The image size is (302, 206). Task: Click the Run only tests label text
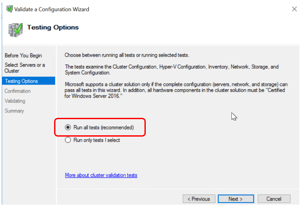pos(97,140)
